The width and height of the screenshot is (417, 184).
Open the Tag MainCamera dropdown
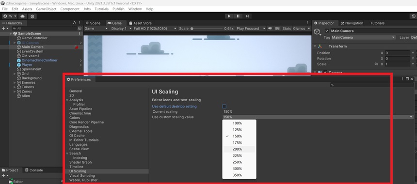click(x=363, y=37)
